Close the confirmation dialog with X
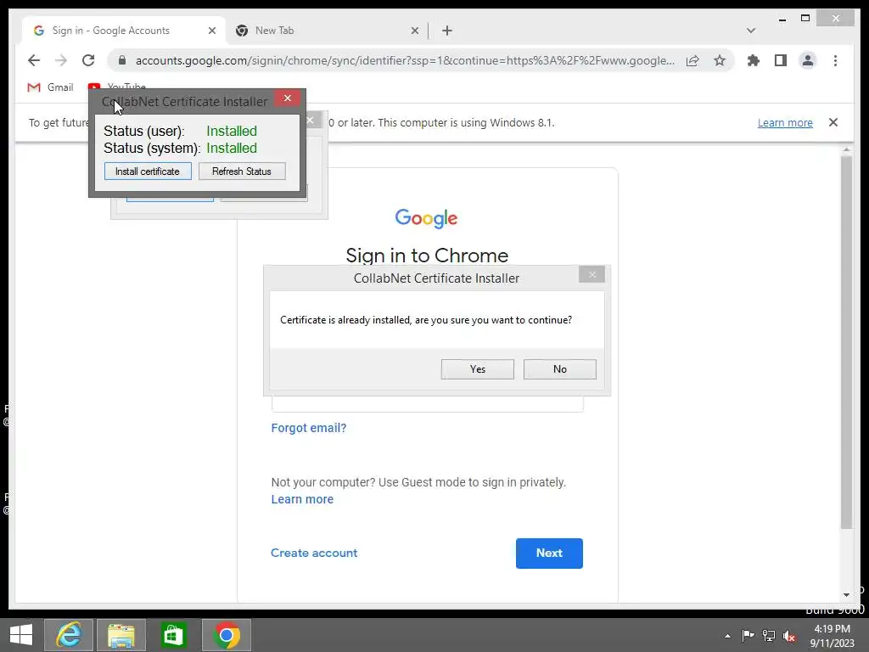 coord(591,274)
